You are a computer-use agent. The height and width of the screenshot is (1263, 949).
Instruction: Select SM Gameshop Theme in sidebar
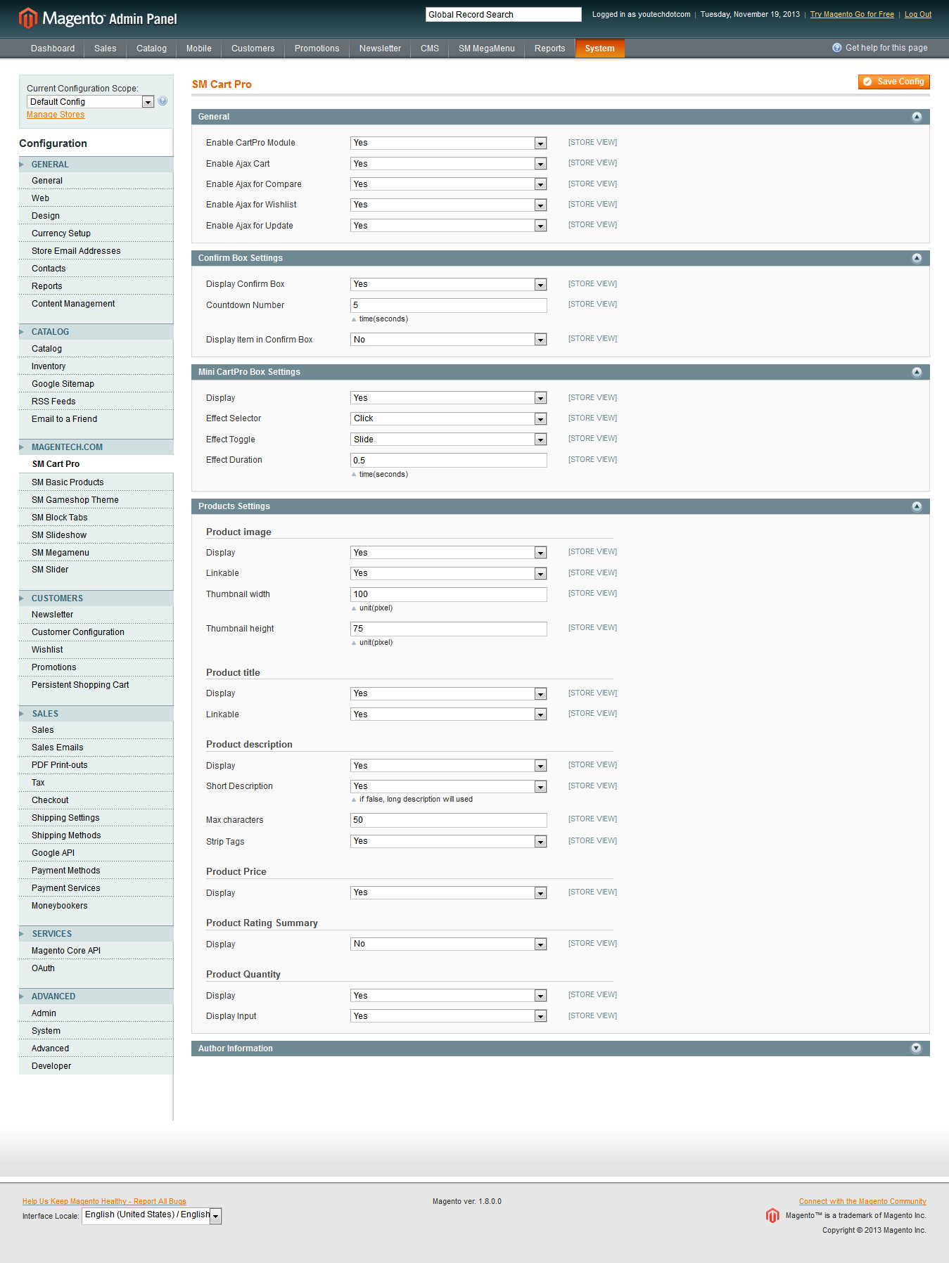[x=75, y=500]
